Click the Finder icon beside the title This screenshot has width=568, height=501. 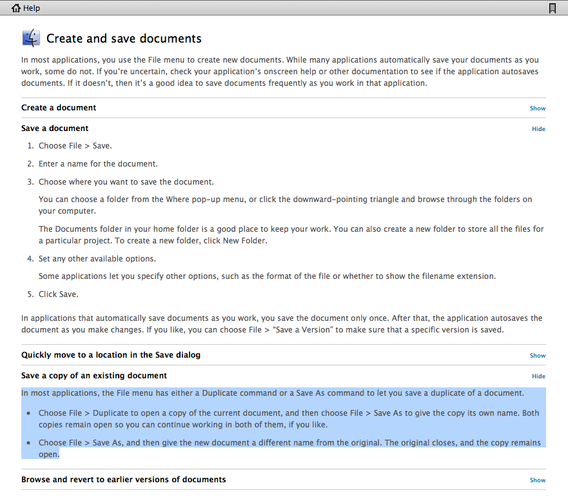31,38
